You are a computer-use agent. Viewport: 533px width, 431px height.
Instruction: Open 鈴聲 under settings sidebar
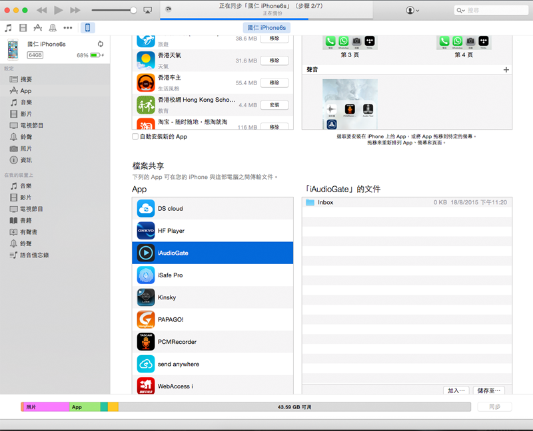(x=55, y=137)
